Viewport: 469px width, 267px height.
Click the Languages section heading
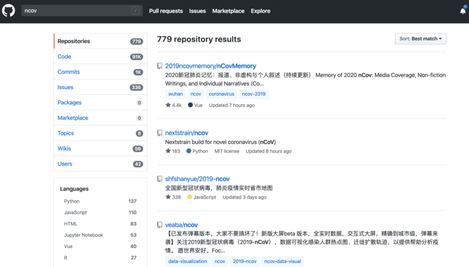tap(74, 189)
